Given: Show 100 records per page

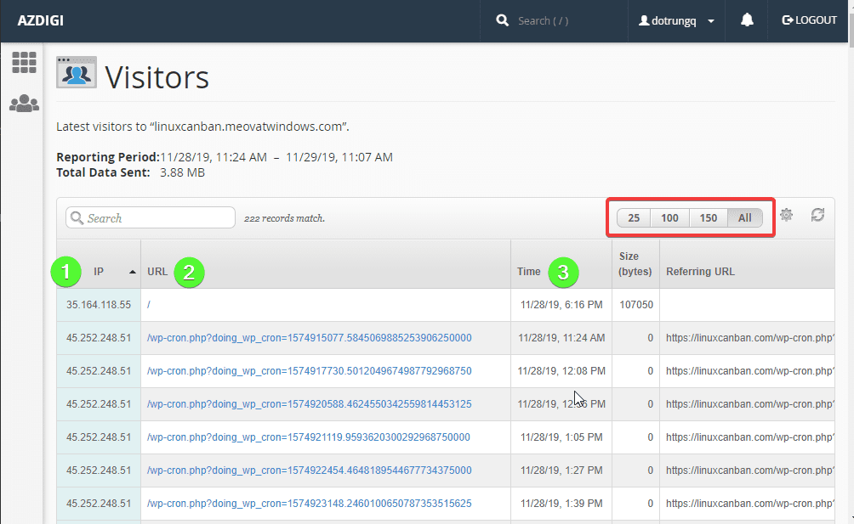Looking at the screenshot, I should pyautogui.click(x=669, y=218).
